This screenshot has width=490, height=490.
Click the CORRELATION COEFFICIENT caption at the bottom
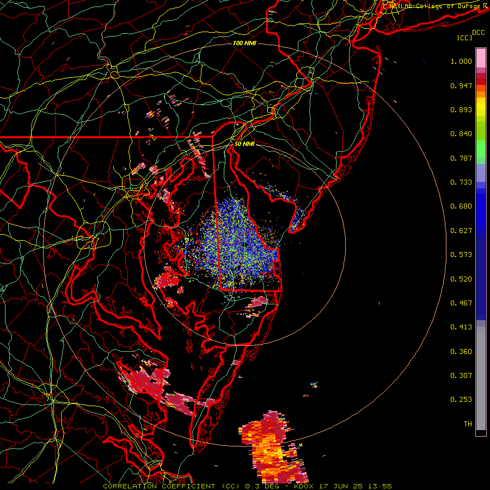[x=247, y=486]
